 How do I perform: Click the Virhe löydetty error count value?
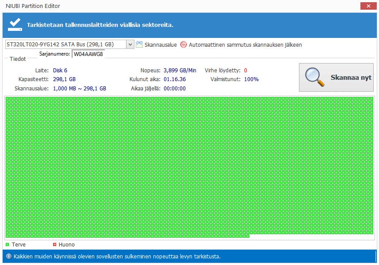[245, 71]
